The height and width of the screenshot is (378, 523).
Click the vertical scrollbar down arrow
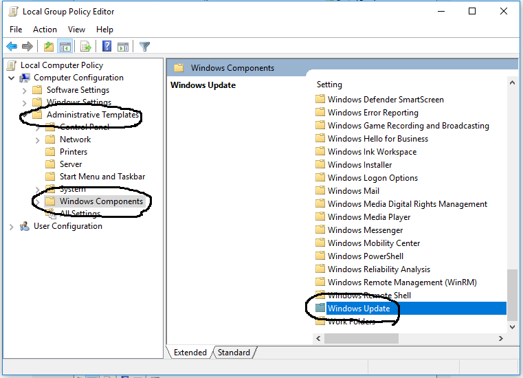coord(512,327)
